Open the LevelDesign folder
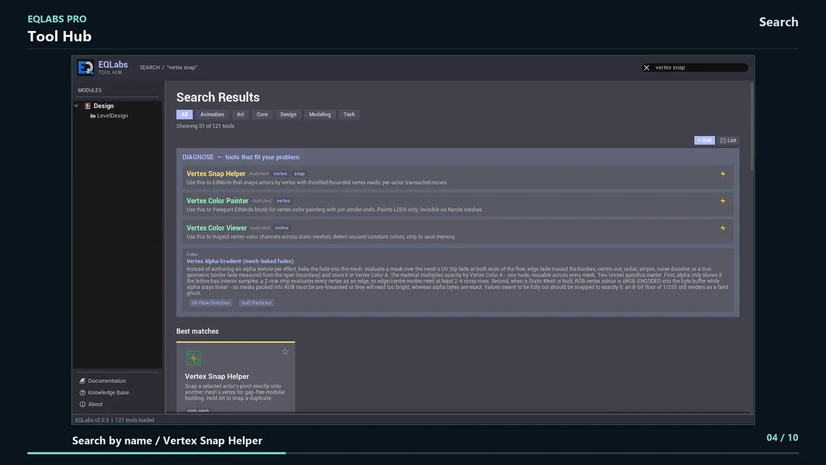The height and width of the screenshot is (465, 826). click(109, 116)
